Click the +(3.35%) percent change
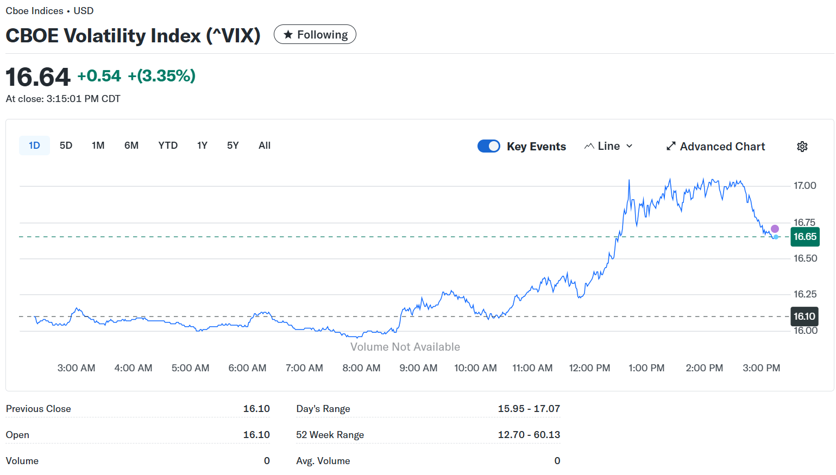The width and height of the screenshot is (836, 475). tap(161, 76)
